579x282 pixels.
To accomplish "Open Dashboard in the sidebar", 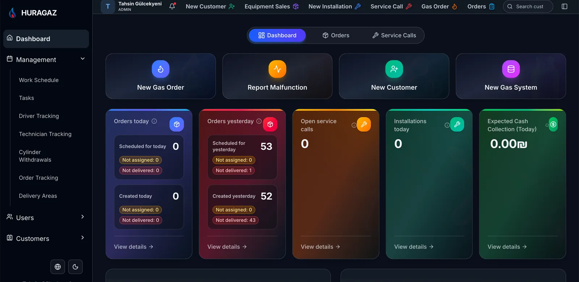I will [46, 39].
